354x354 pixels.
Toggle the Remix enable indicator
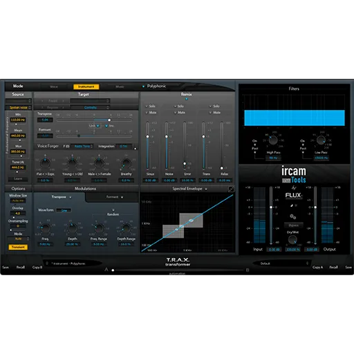click(x=187, y=99)
